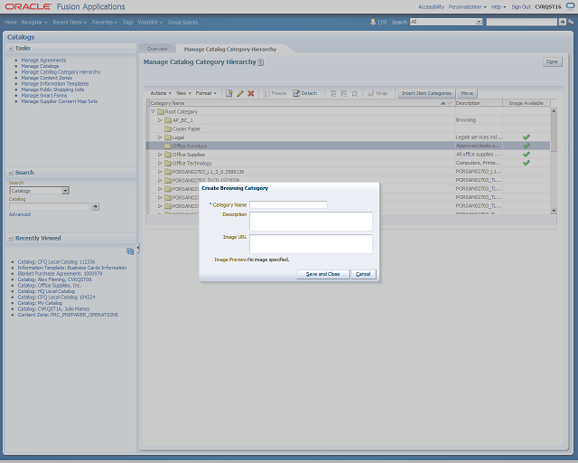Switch to the Overview tab
Screen dimensions: 578x463
point(157,49)
